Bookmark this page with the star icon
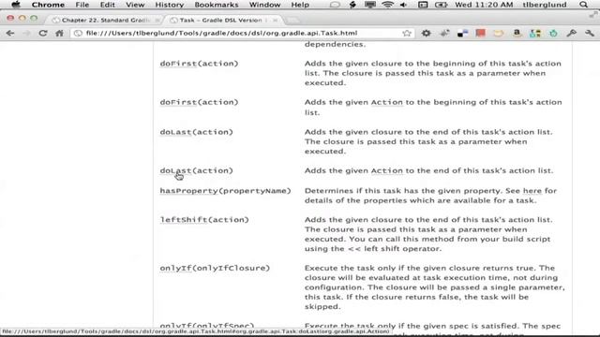Screen dimensions: 600x337 [x=407, y=34]
